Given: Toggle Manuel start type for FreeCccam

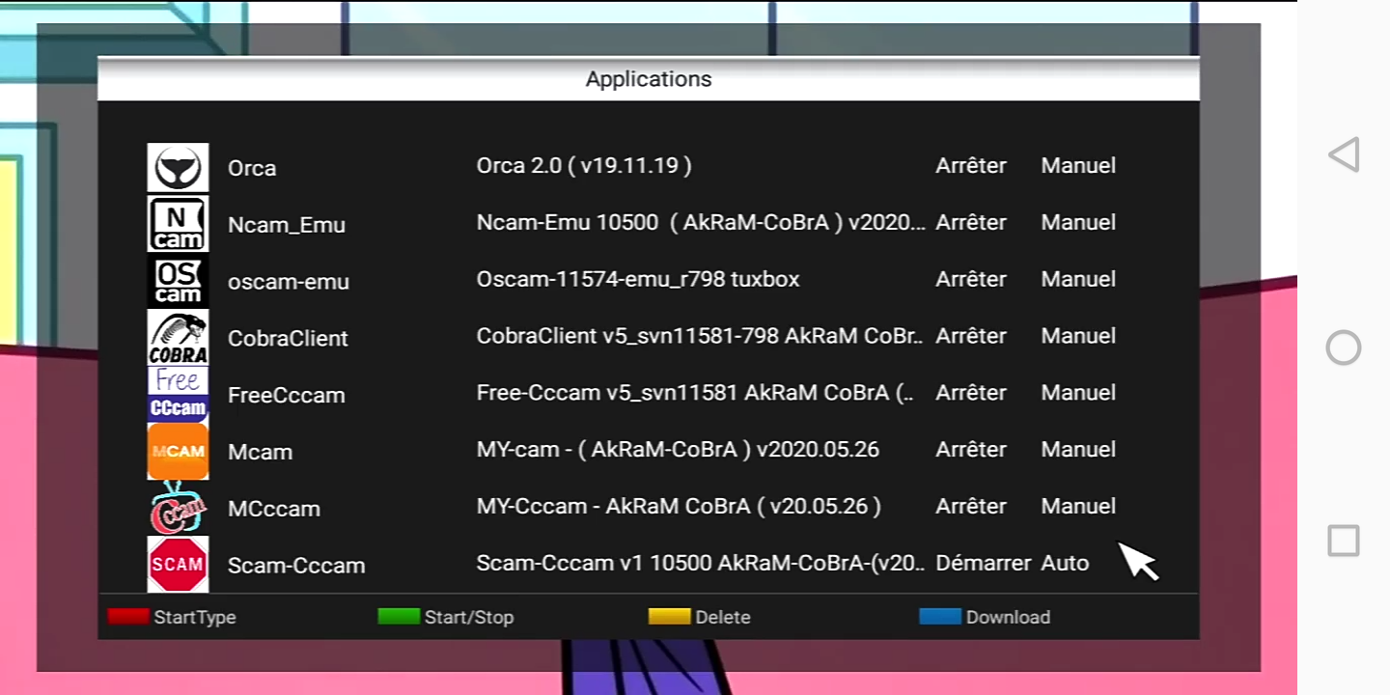Looking at the screenshot, I should coord(1078,393).
